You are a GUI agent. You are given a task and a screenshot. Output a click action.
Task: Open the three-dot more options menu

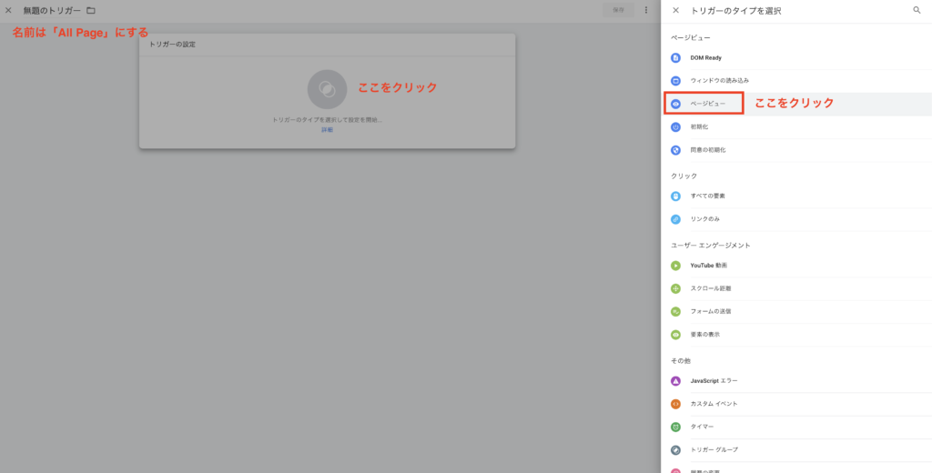click(646, 10)
